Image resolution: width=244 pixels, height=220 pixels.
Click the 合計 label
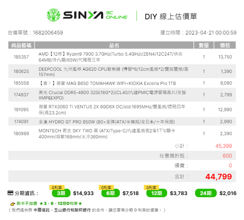click(181, 176)
